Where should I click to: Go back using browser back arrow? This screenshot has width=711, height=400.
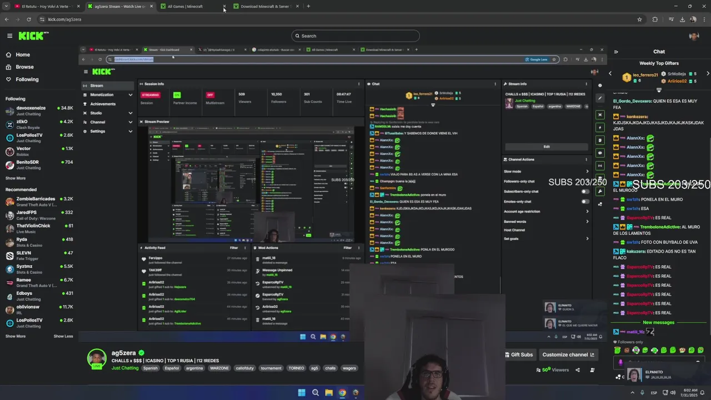tap(7, 19)
